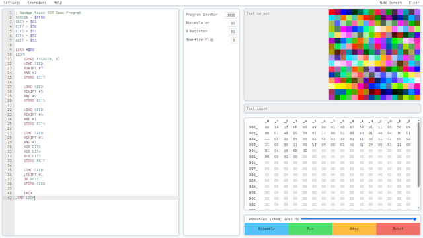
Task: Click memory row label 002_
Action: [x=253, y=139]
